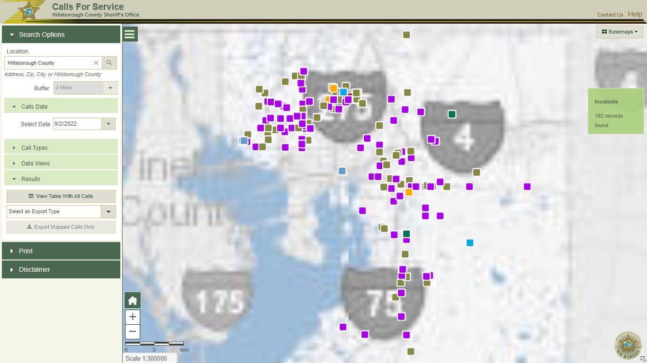Open the hamburger menu on the map
The width and height of the screenshot is (647, 363).
[x=130, y=34]
